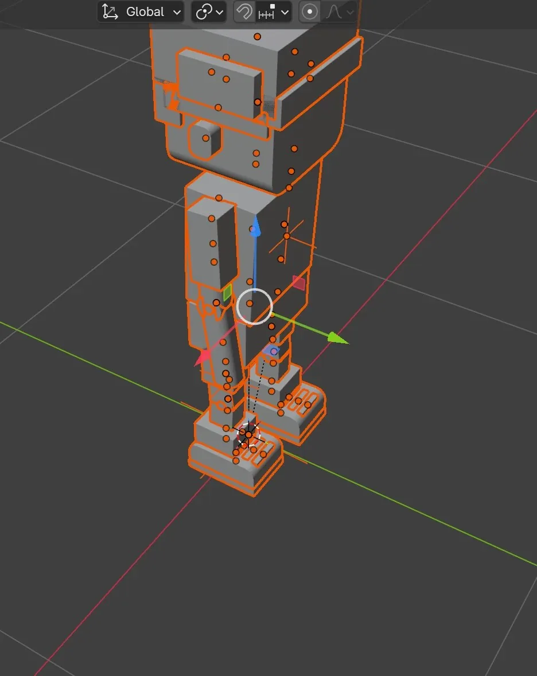
Task: Click the red X-axis gizmo arrow
Action: click(203, 358)
